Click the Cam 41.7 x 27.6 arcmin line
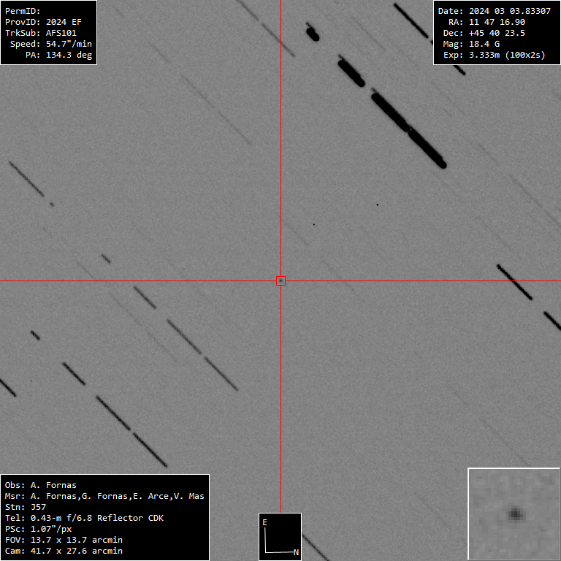The width and height of the screenshot is (561, 561). coord(64,551)
